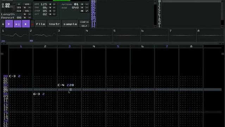Mute channel 2 via its scope
Image resolution: width=225 pixels, height=127 pixels.
pos(43,36)
